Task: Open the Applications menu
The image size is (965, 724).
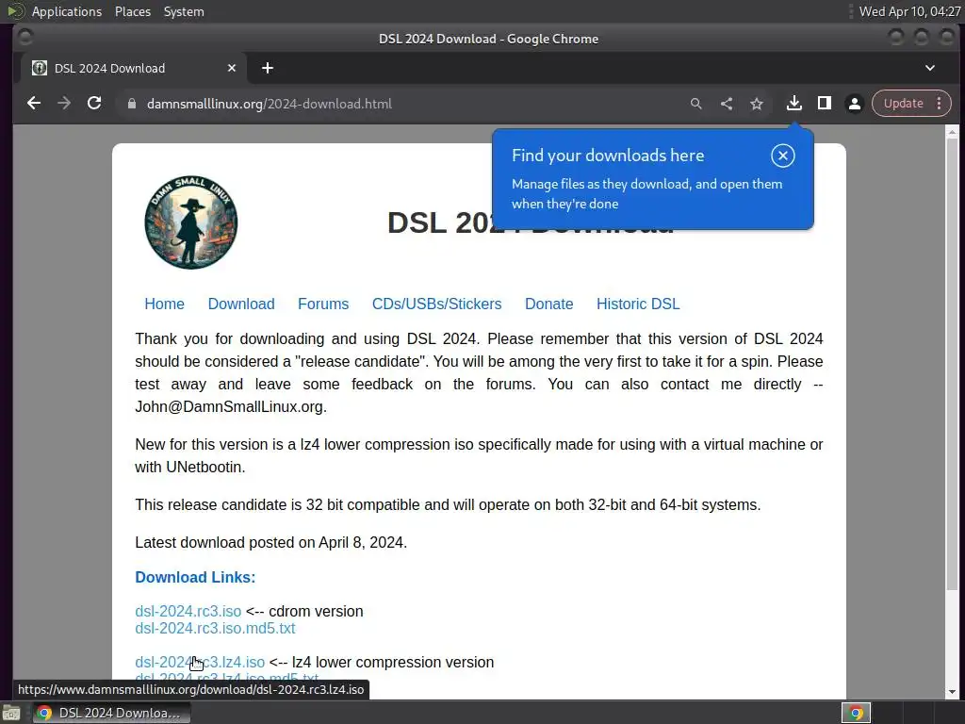Action: click(67, 11)
